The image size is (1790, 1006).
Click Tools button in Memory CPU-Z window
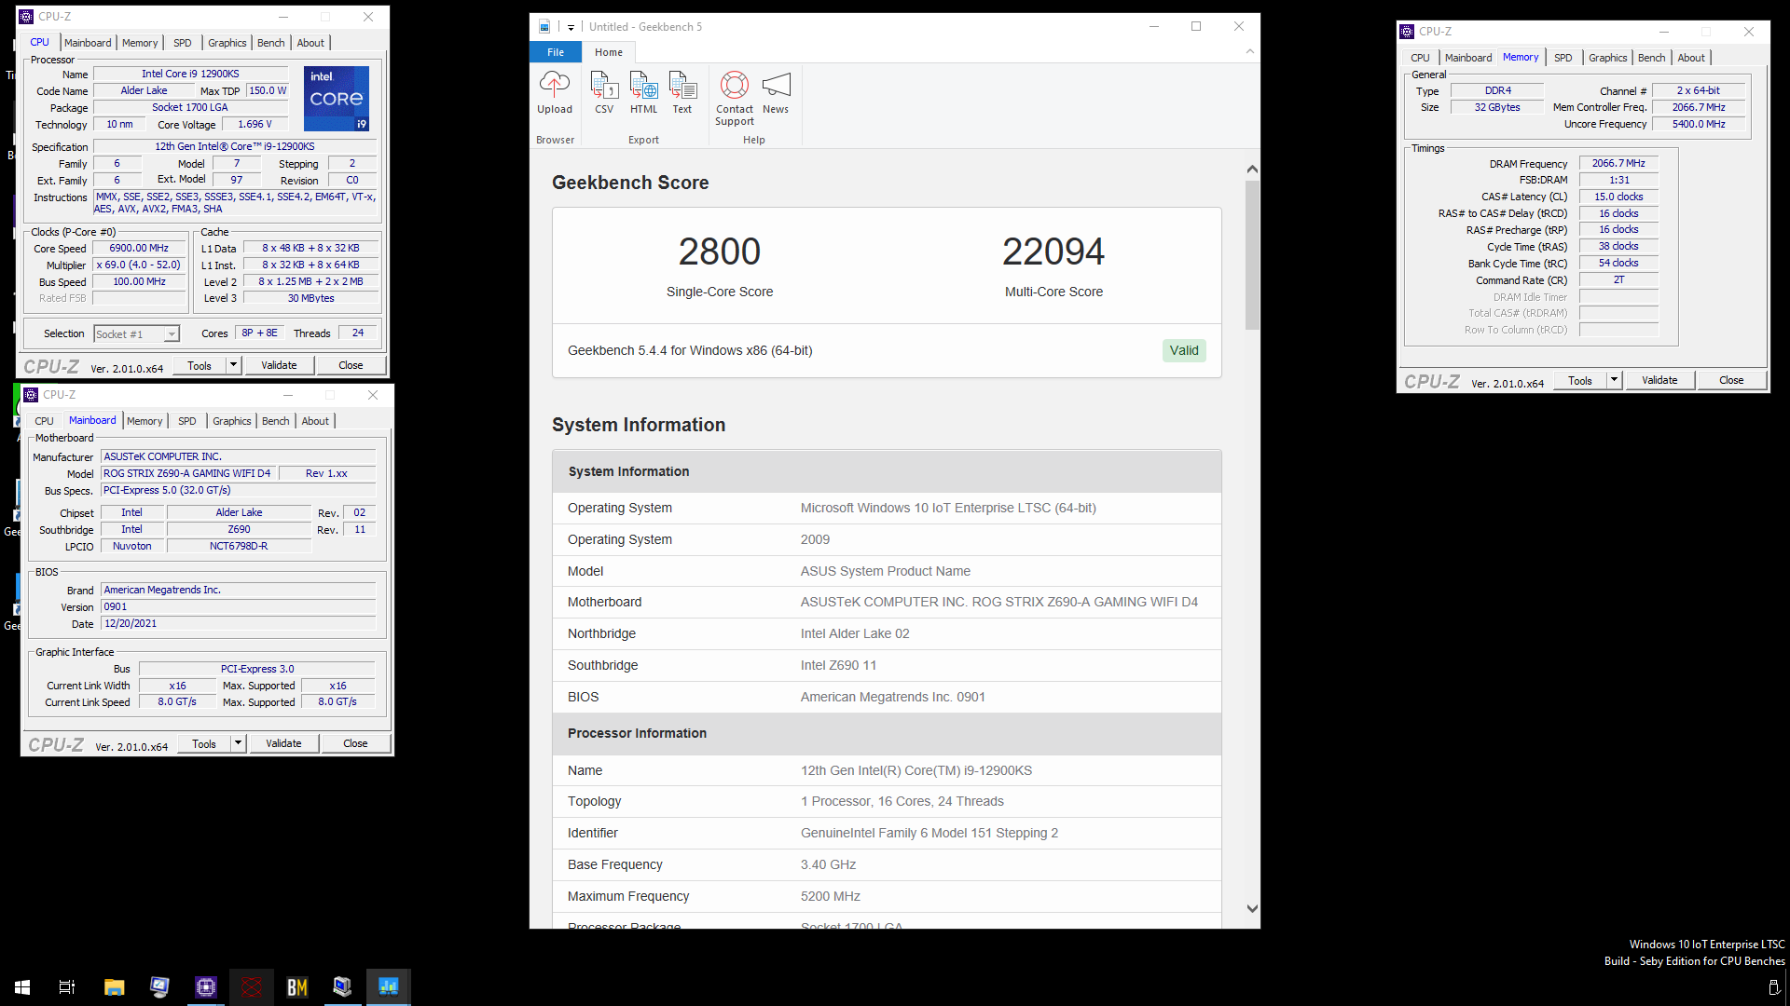click(x=1580, y=380)
